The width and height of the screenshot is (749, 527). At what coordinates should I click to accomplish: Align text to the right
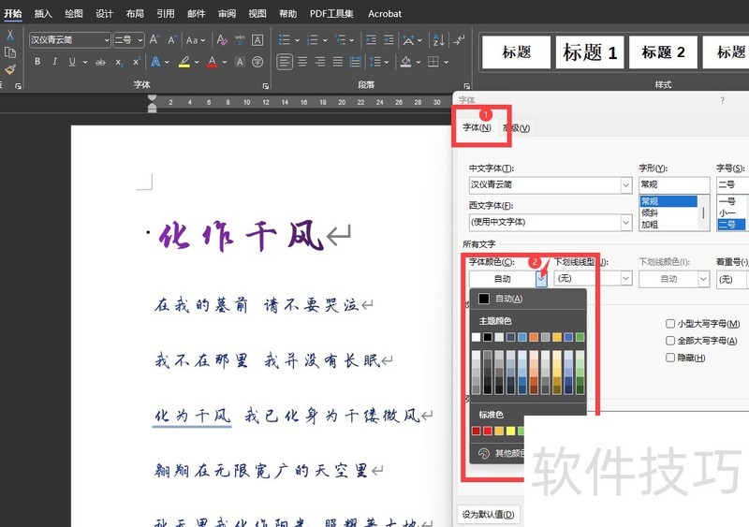tap(320, 62)
